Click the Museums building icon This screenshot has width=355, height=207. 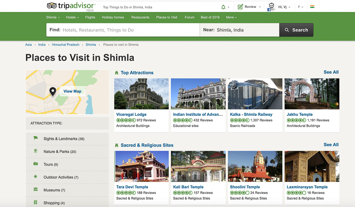coord(35,189)
